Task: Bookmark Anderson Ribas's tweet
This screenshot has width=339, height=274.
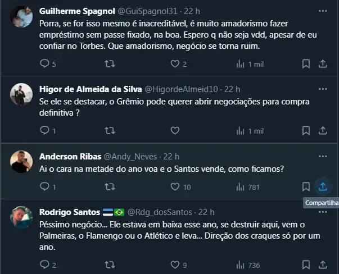Action: pos(306,186)
